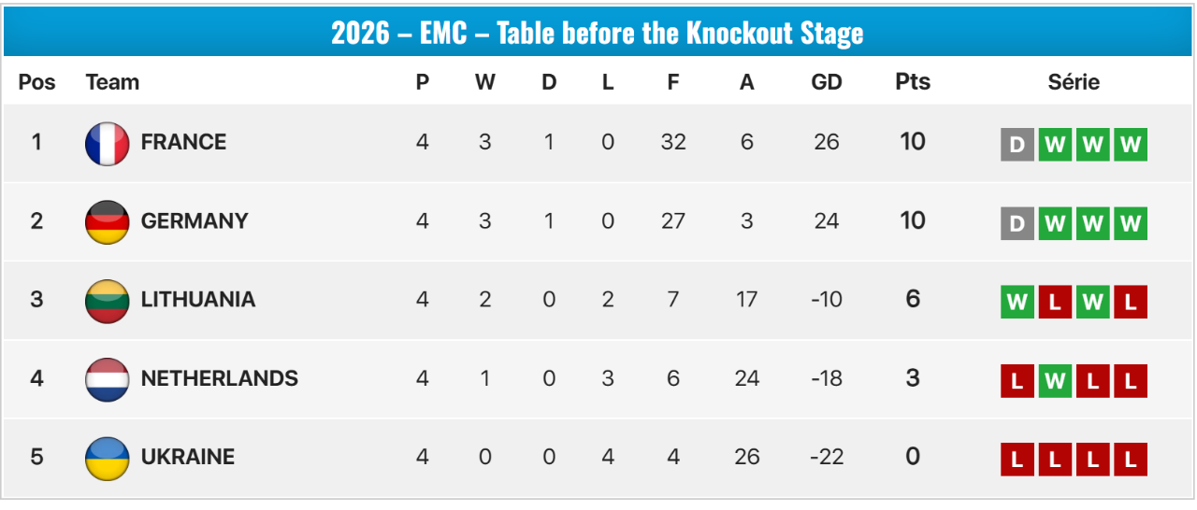
Task: Click Netherlands' green W result badge
Action: click(x=1055, y=381)
